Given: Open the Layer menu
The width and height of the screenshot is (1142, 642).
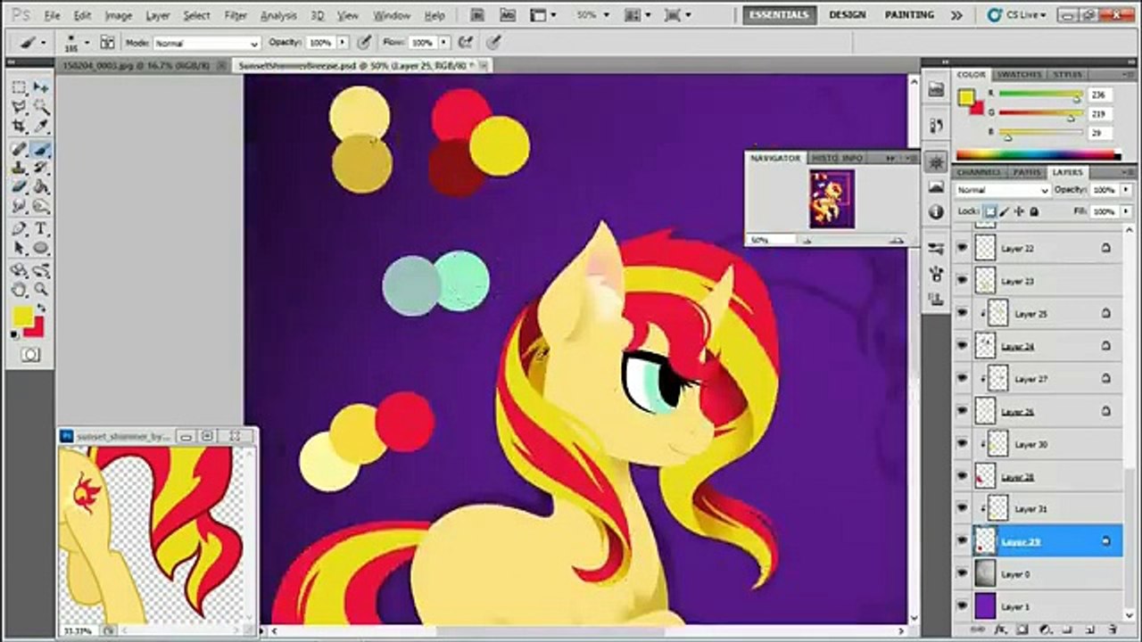Looking at the screenshot, I should 158,16.
